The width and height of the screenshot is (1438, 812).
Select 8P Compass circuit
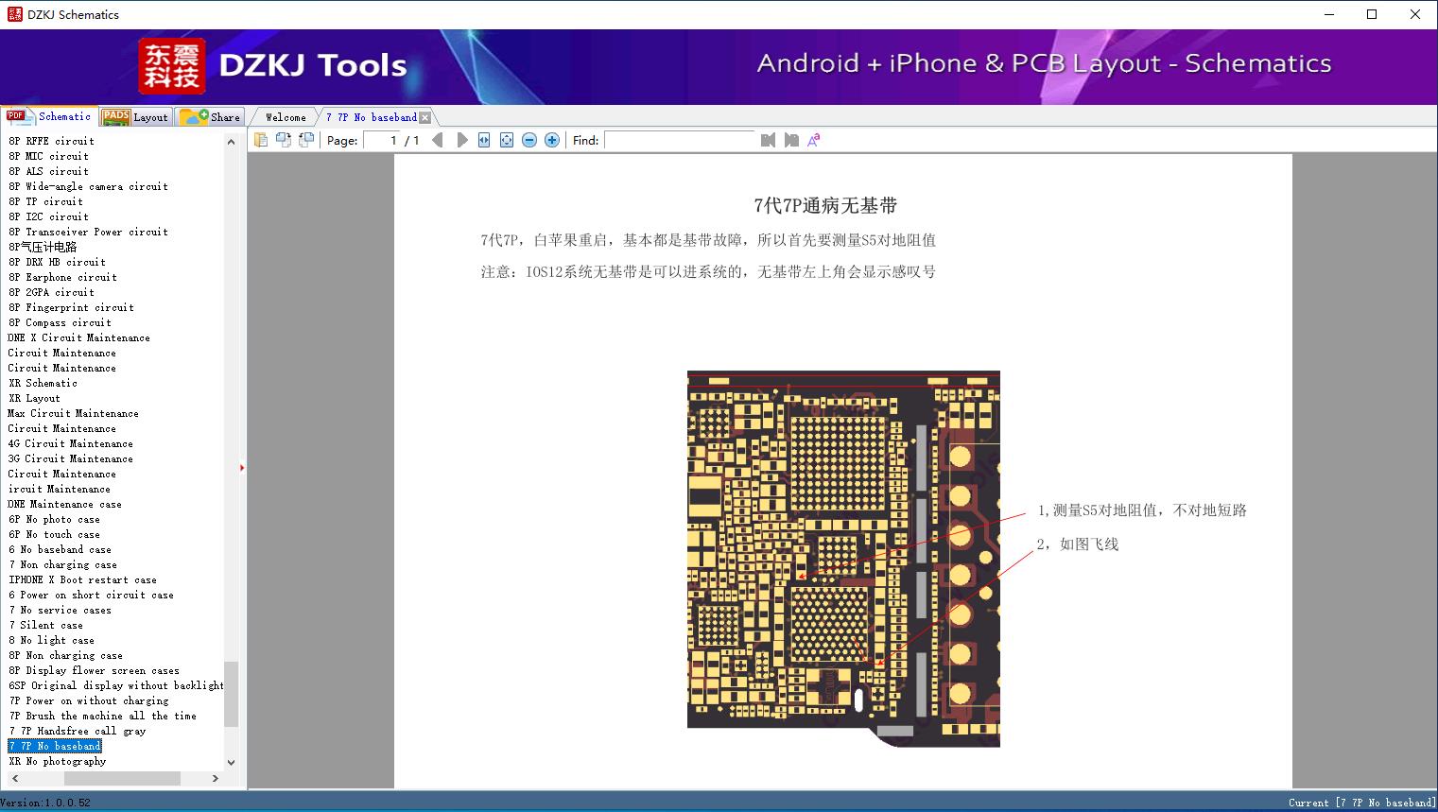click(60, 322)
